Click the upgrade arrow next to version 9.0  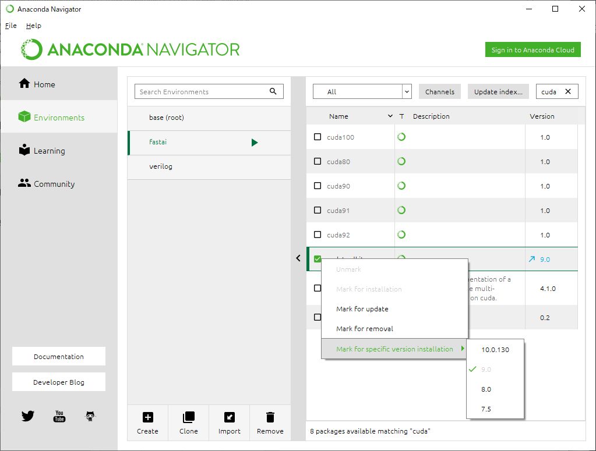(x=531, y=259)
